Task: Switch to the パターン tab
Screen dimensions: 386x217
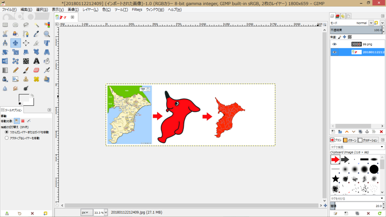Action: pos(350,140)
